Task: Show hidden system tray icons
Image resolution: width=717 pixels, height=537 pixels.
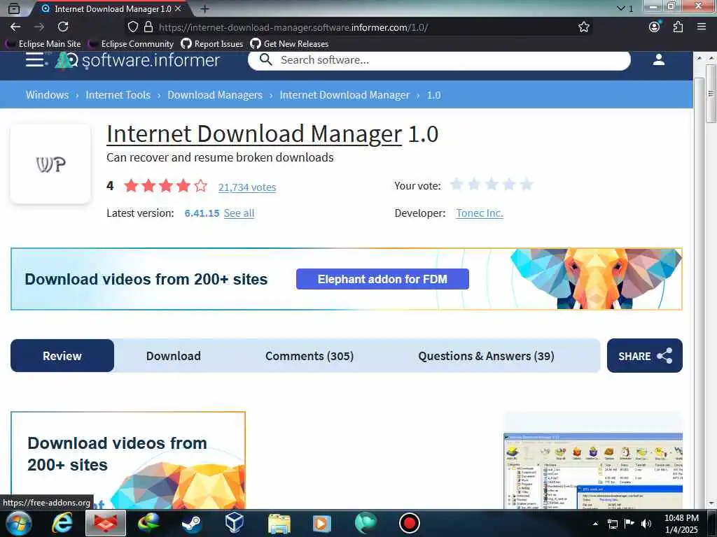Action: (595, 524)
